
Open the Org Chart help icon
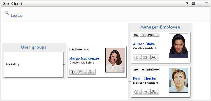[x=187, y=4]
